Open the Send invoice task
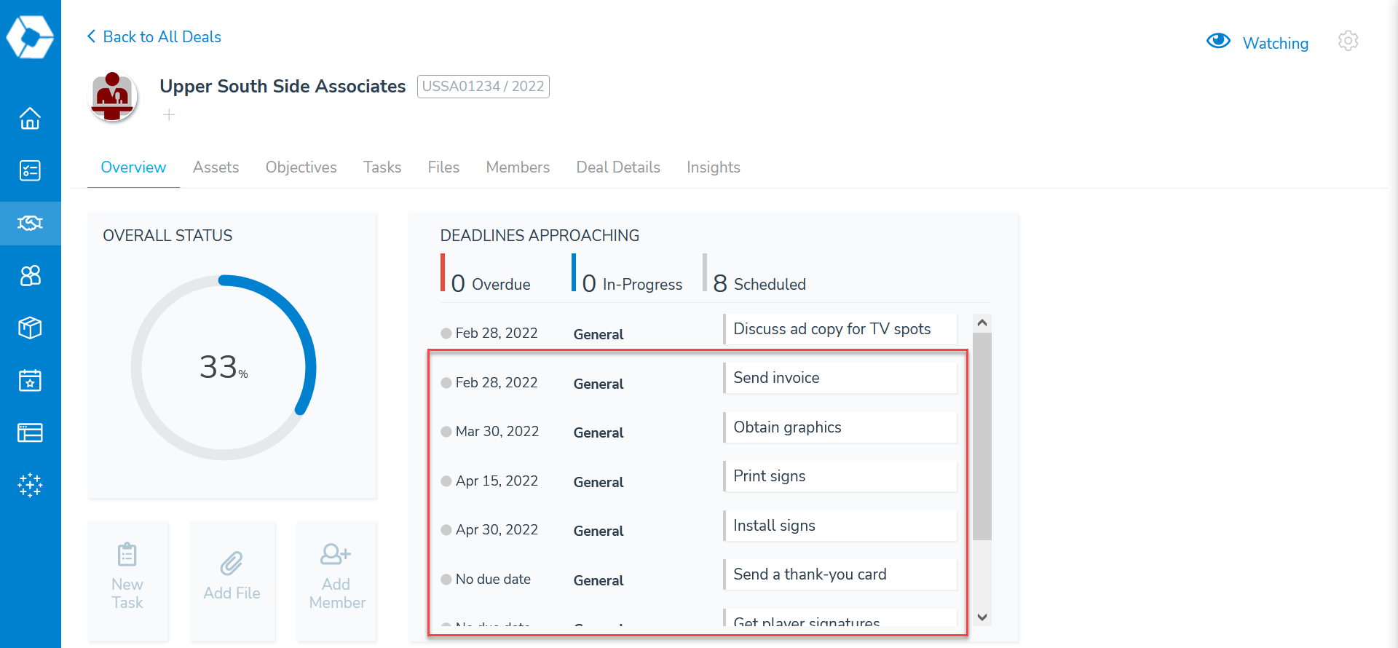This screenshot has width=1398, height=648. tap(840, 378)
